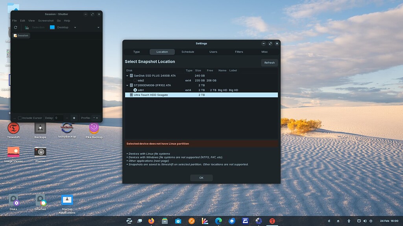Select the sda2 partition radio button

[x=135, y=80]
